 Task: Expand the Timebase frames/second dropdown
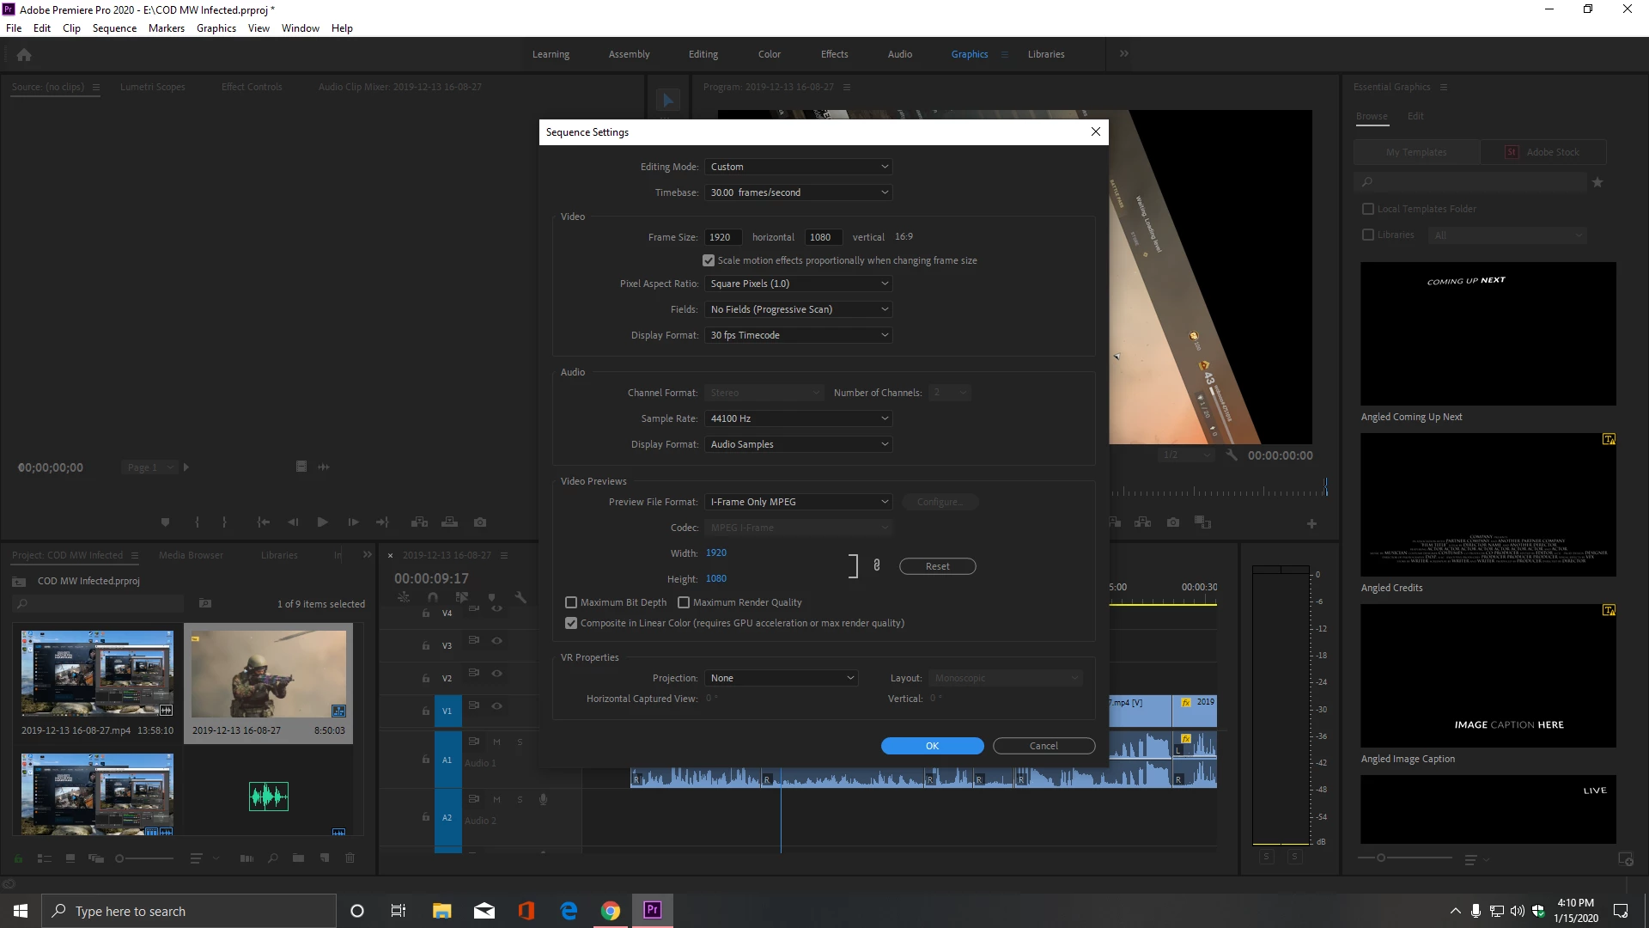(x=798, y=192)
